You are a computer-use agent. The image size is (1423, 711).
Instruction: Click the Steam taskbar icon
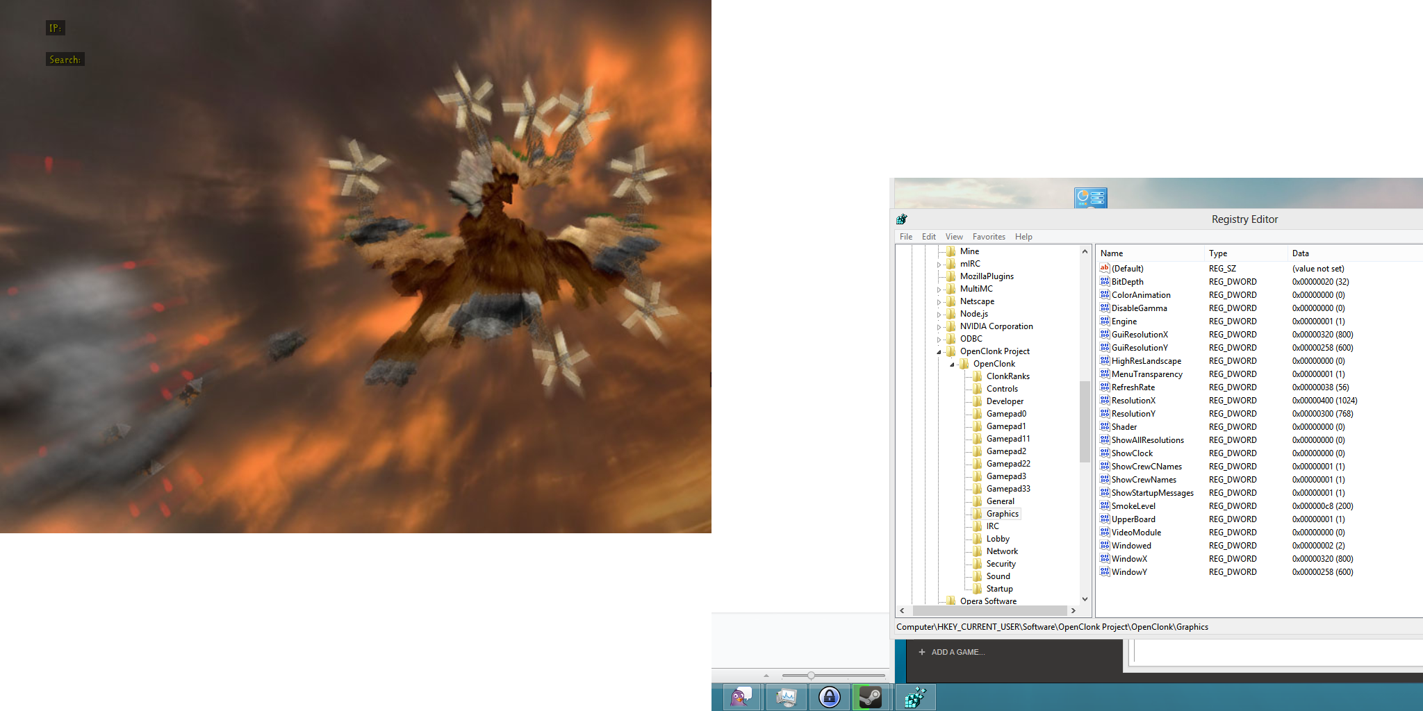(x=871, y=696)
